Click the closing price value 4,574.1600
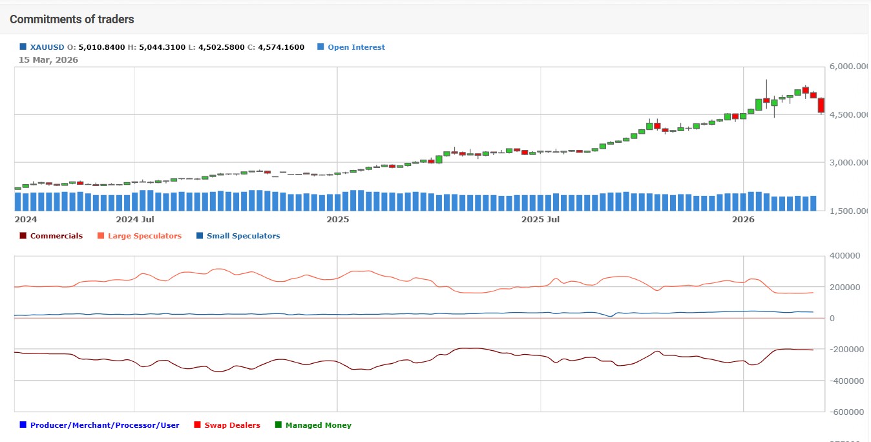Viewport: 871px width, 442px height. coord(282,47)
